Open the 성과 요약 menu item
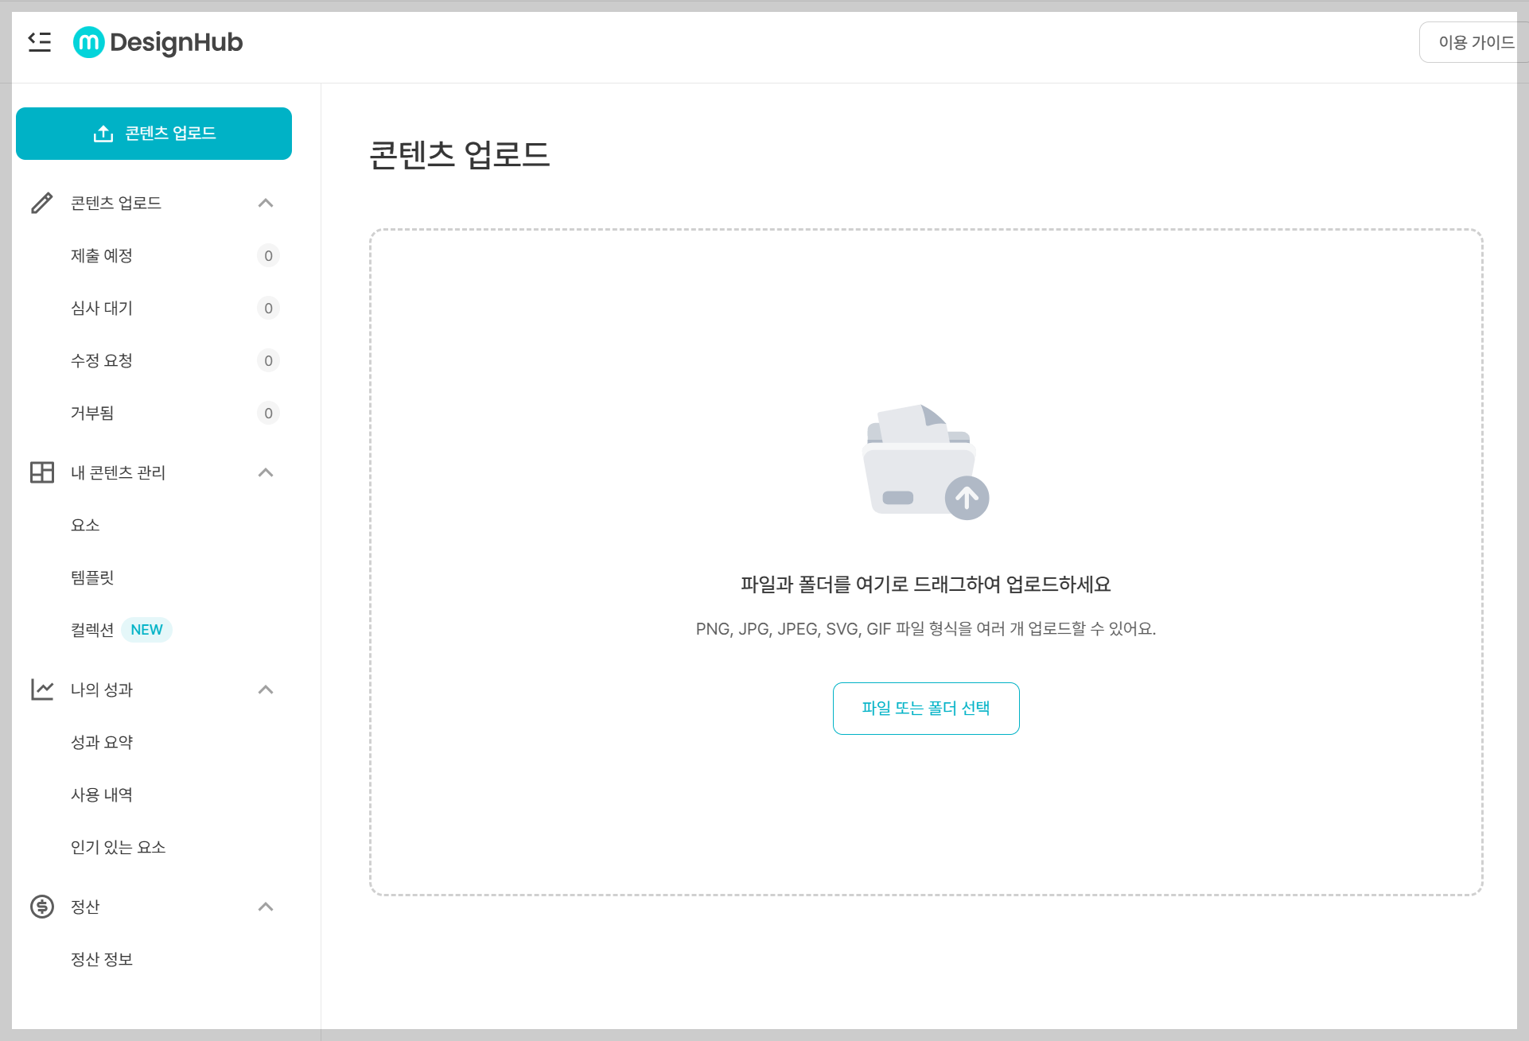This screenshot has width=1529, height=1041. [x=102, y=742]
